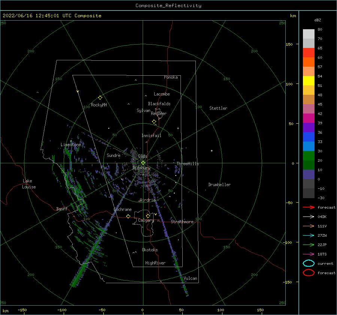Click the Lacombe label
The width and height of the screenshot is (337, 315).
[162, 94]
